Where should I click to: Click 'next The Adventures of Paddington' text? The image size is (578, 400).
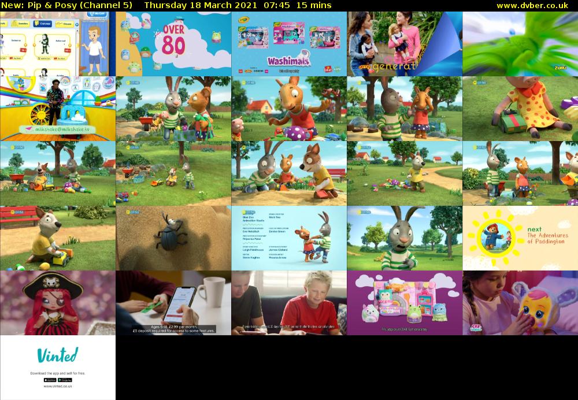[x=547, y=235]
